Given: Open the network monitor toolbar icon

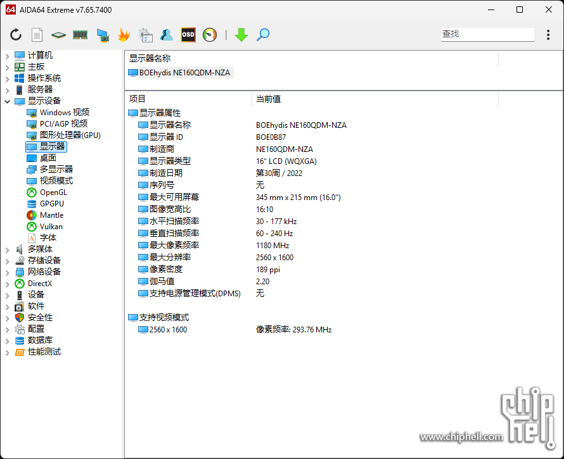Looking at the screenshot, I should click(103, 35).
